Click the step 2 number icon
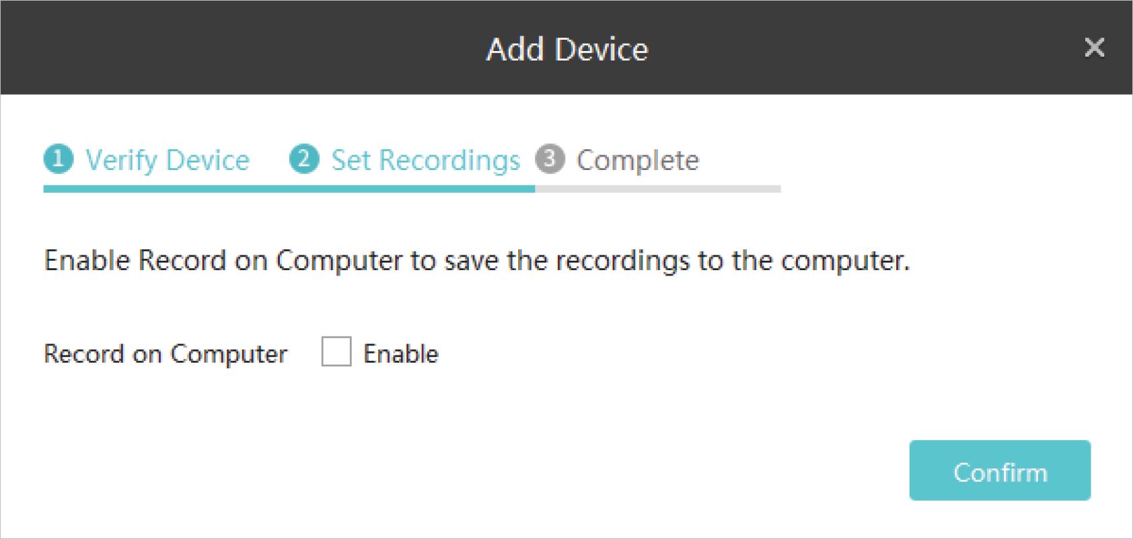The height and width of the screenshot is (539, 1133). click(x=304, y=159)
